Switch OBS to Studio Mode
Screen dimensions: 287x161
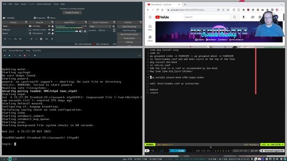pos(129,38)
